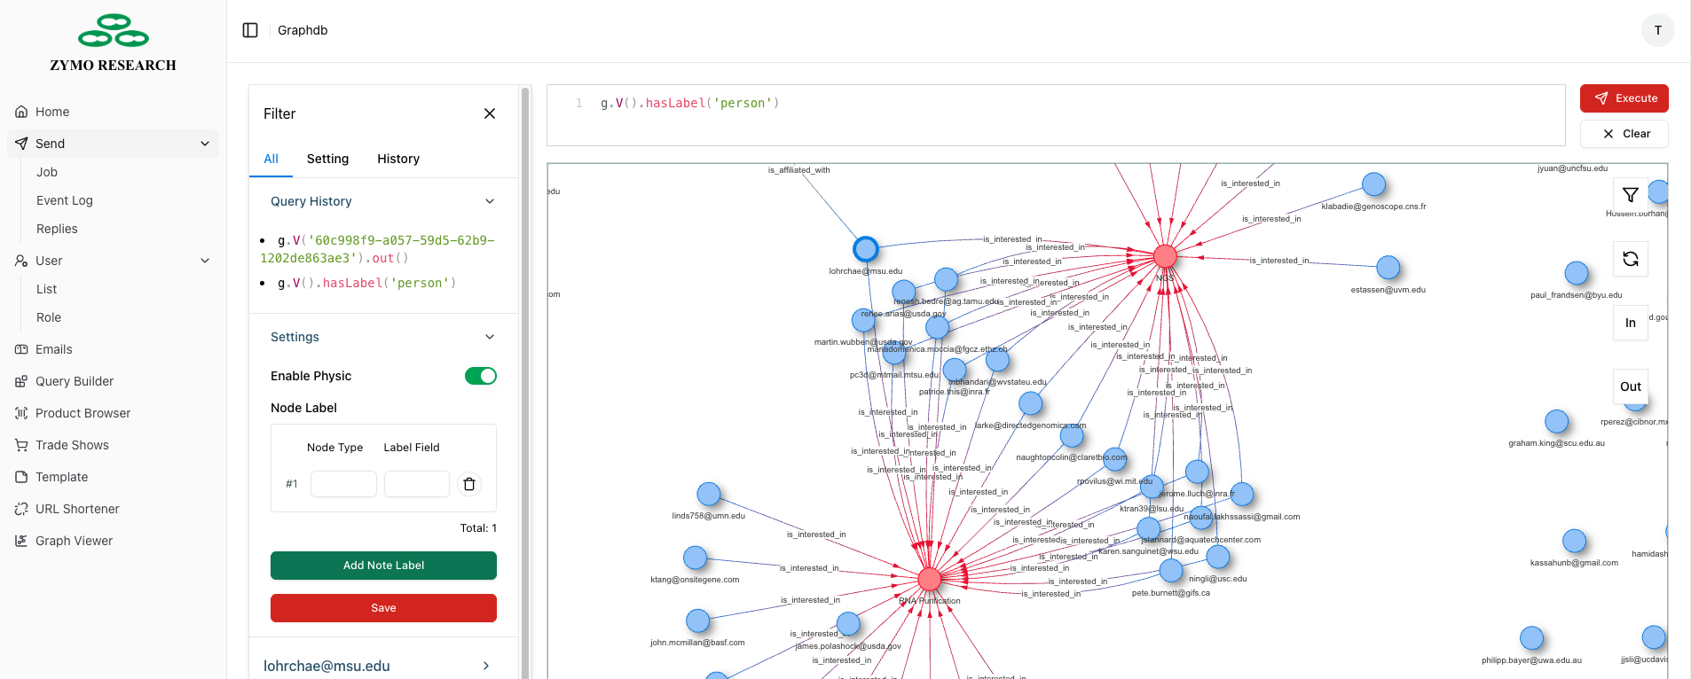
Task: Expand the lohrchae@msu.edu details
Action: click(x=485, y=666)
